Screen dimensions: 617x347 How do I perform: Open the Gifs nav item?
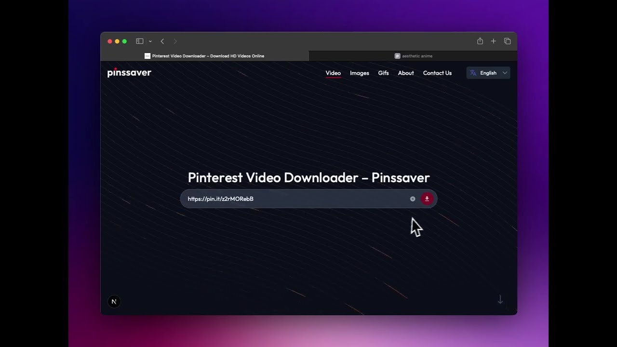click(384, 73)
